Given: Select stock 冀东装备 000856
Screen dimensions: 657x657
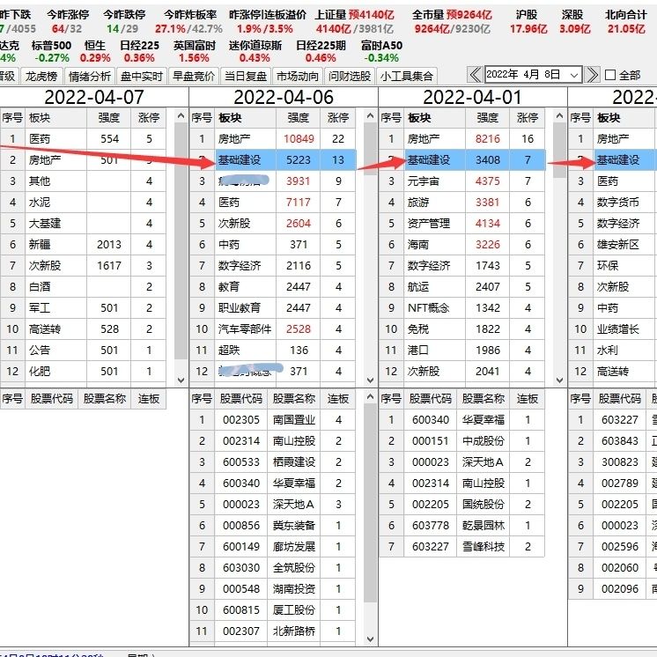Looking at the screenshot, I should (272, 526).
